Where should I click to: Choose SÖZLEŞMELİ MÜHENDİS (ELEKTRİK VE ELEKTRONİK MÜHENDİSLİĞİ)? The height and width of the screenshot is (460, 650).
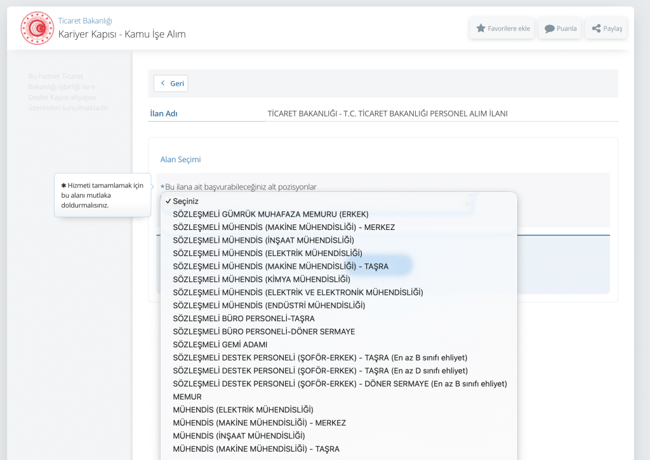(x=298, y=292)
